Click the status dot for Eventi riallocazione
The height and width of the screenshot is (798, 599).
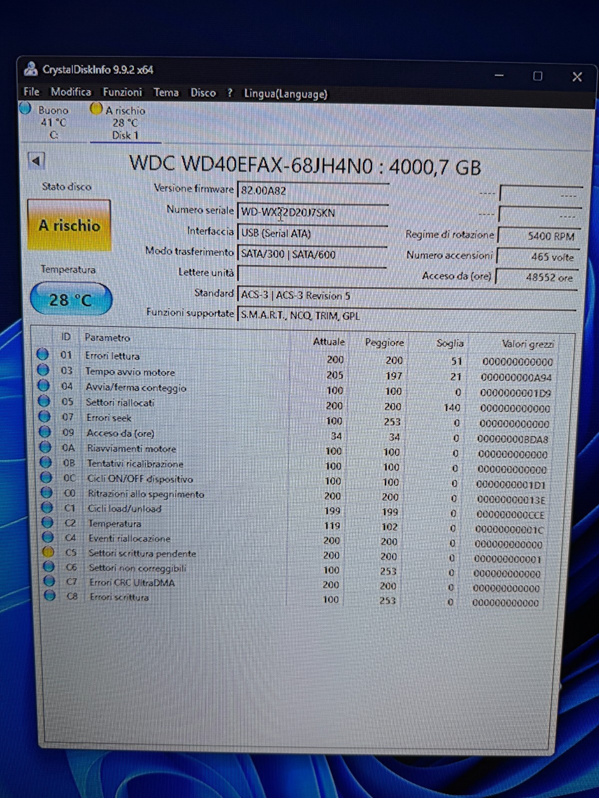pyautogui.click(x=48, y=537)
